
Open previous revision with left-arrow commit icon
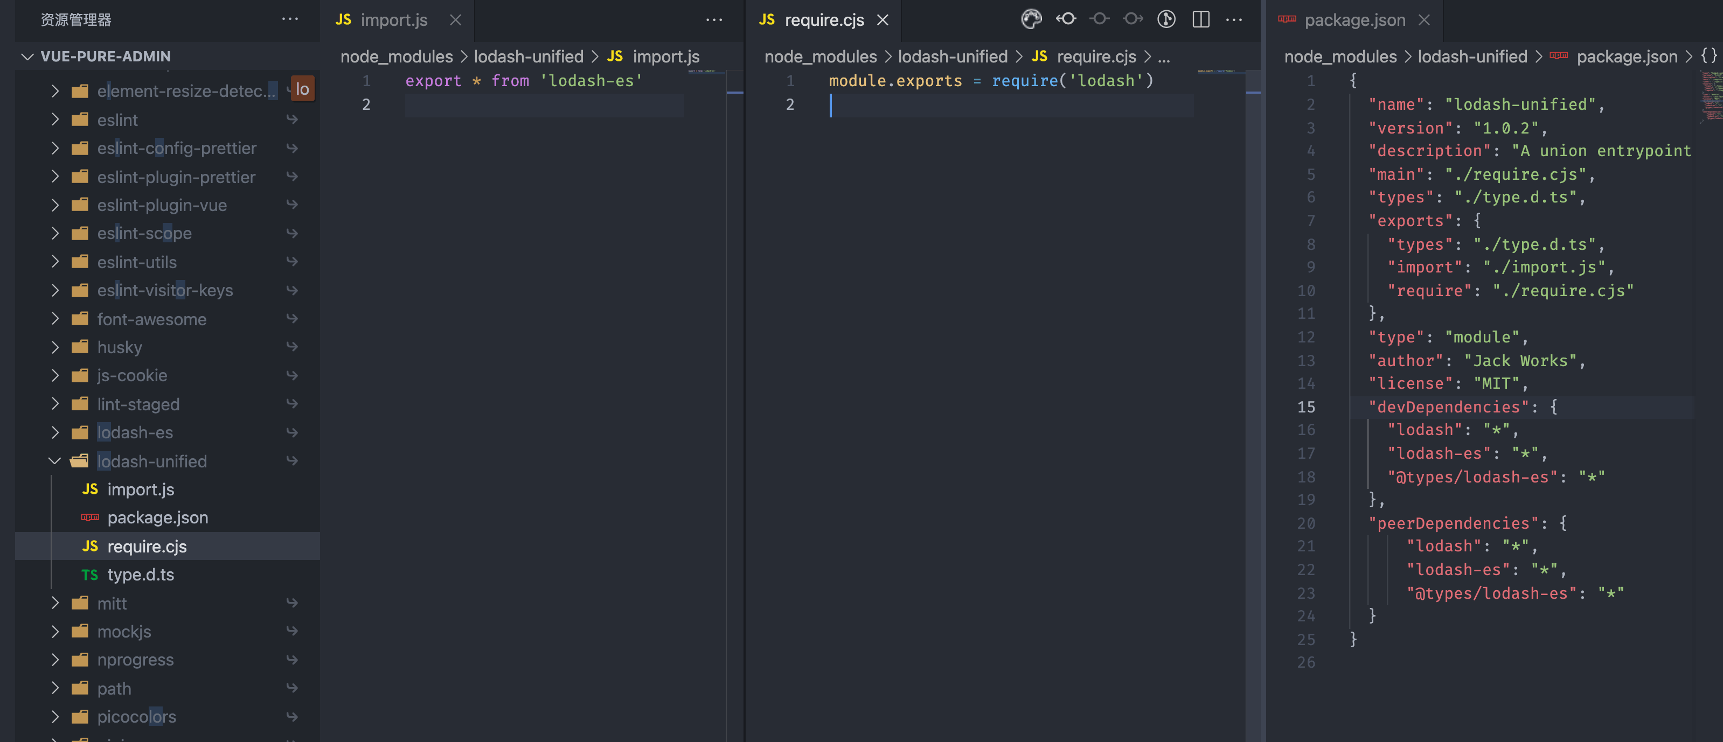[x=1066, y=19]
